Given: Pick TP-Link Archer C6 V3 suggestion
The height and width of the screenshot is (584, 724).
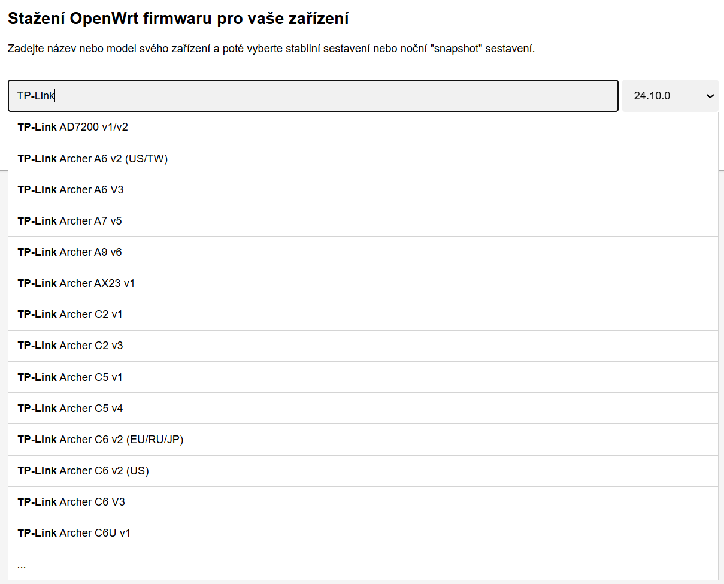Looking at the screenshot, I should [x=71, y=502].
